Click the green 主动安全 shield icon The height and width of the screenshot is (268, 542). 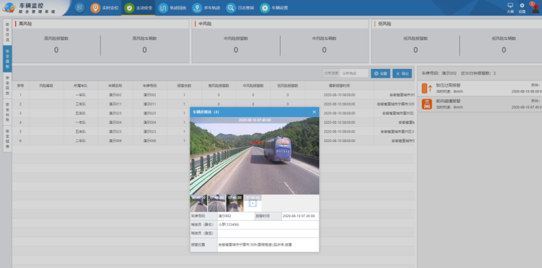pos(129,7)
